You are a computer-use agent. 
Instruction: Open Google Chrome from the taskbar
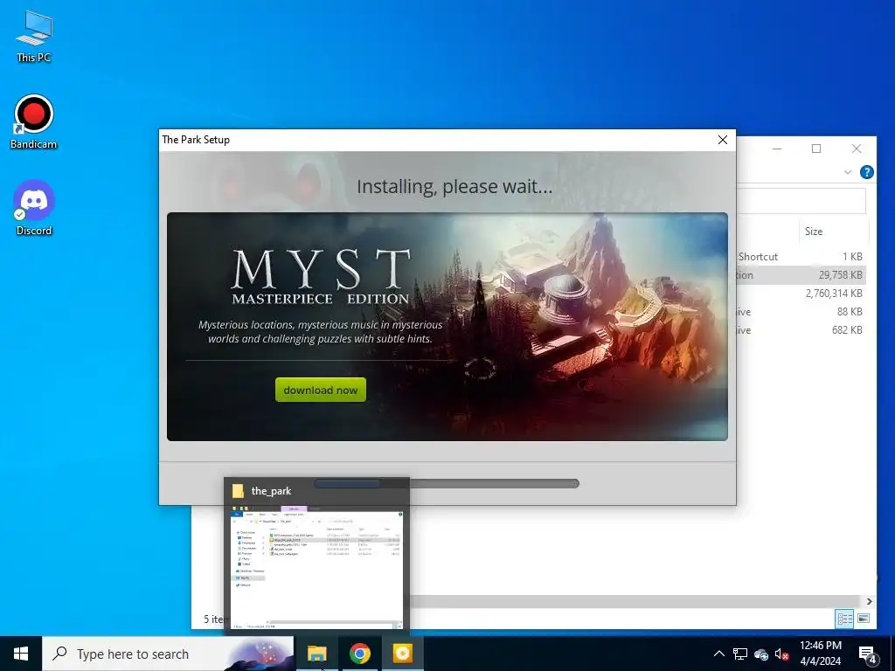359,654
